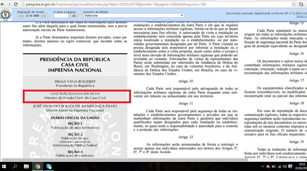
Task: Open the Skype extension icon in the address bar
Action: coord(301,4)
